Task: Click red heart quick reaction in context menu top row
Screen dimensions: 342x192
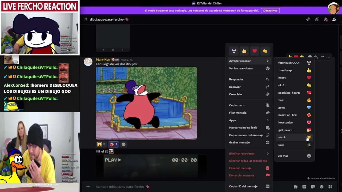Action: click(255, 51)
